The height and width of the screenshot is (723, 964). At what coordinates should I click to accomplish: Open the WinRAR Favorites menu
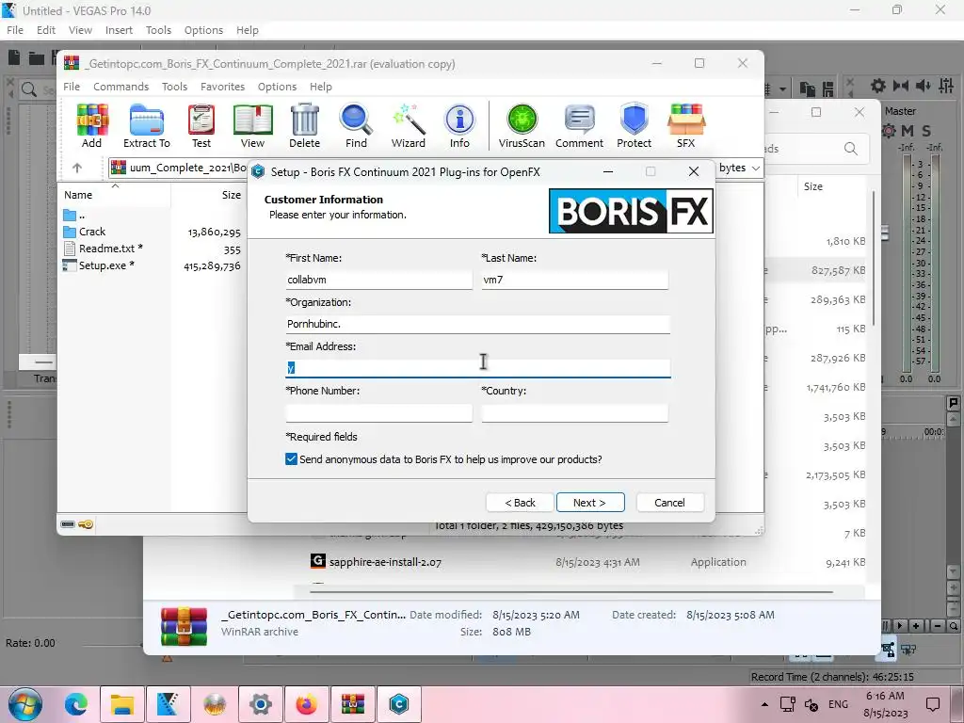(222, 87)
